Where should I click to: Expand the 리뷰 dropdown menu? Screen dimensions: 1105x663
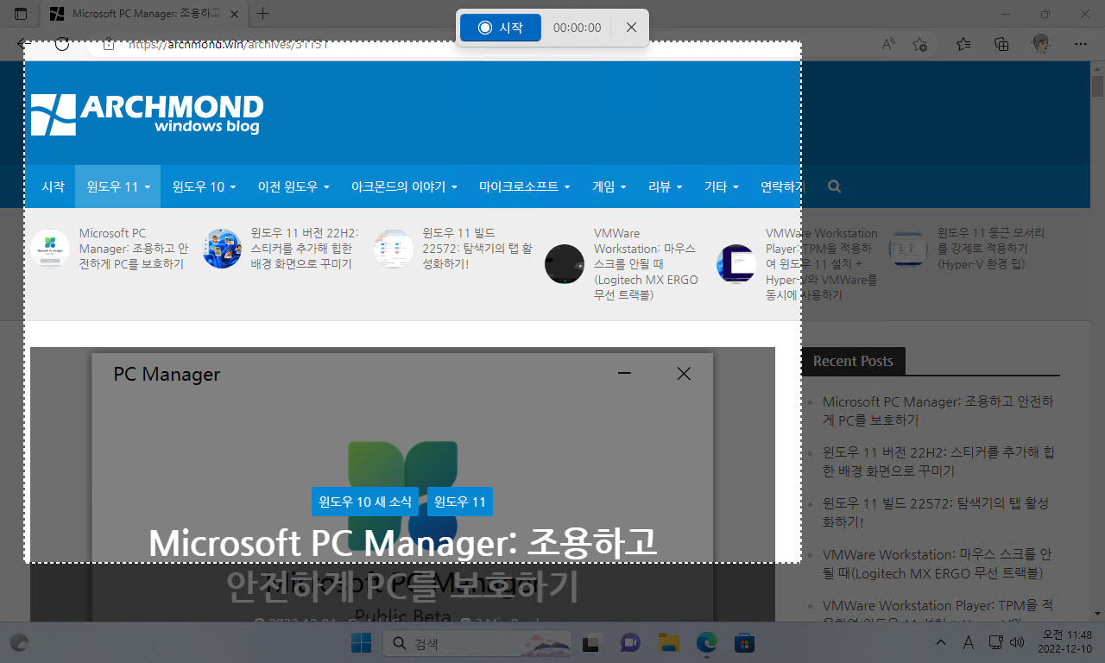(x=666, y=186)
